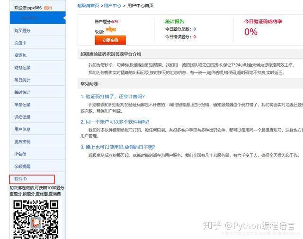
Task: Click the orange VIP level icon
Action: coord(111,29)
